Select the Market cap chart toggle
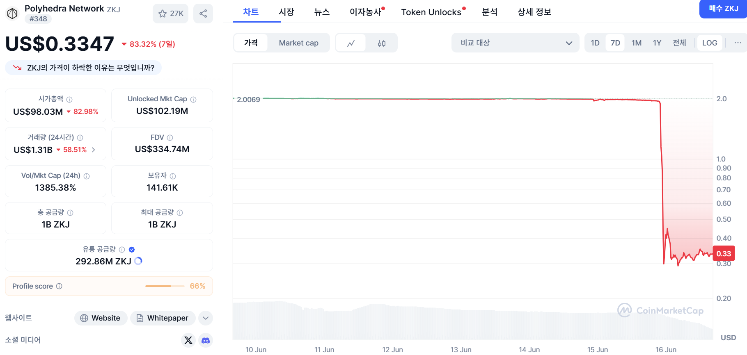747x355 pixels. tap(298, 43)
